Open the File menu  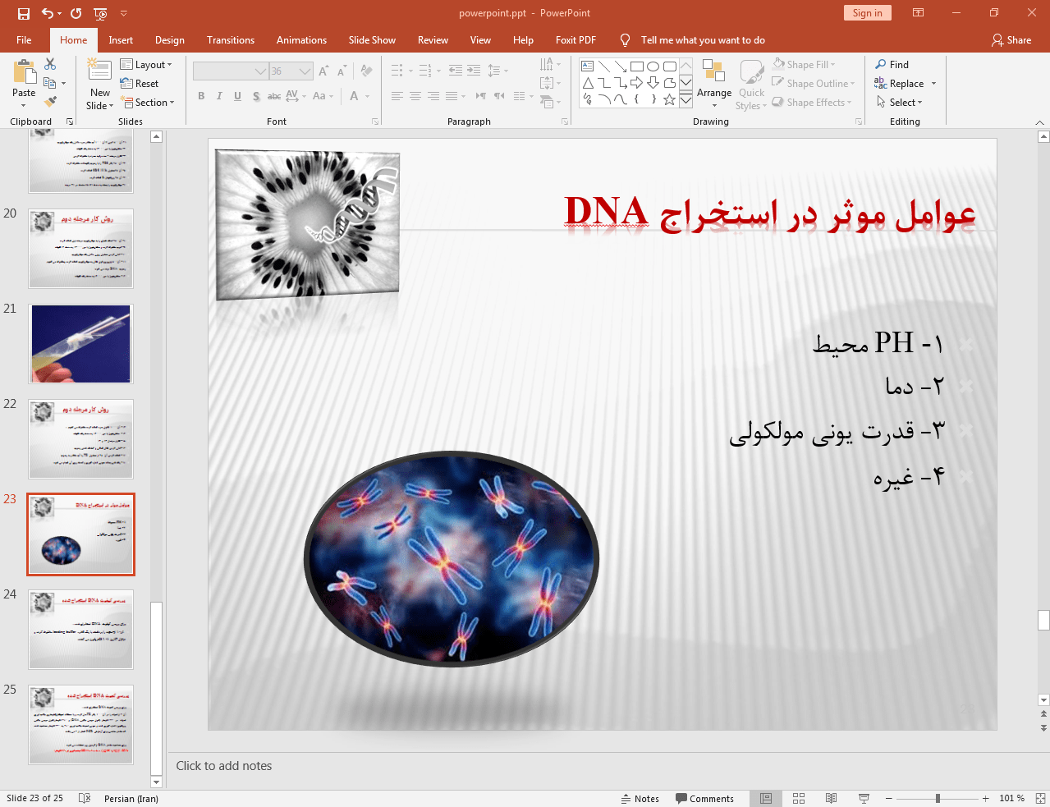24,39
